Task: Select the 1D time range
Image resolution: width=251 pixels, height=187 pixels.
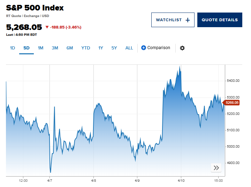Action: (x=13, y=48)
